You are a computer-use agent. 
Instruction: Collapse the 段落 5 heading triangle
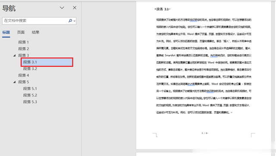point(15,82)
